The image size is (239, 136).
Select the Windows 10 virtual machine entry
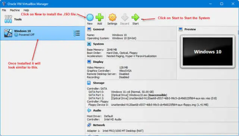tap(43, 33)
